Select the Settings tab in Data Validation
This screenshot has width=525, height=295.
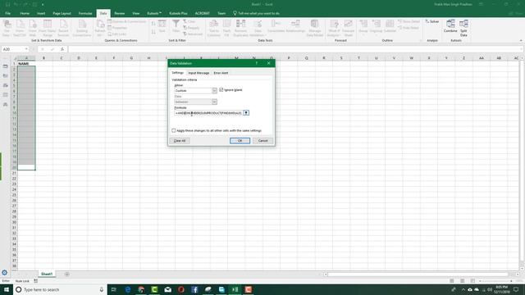[177, 73]
